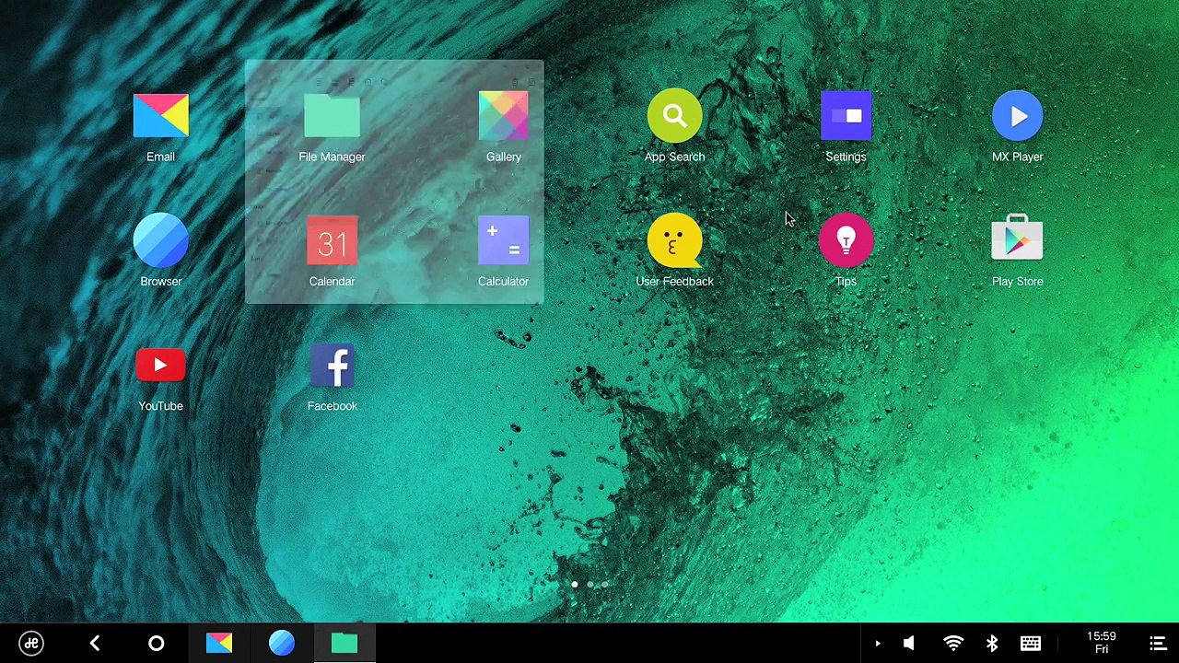Open the File Manager desktop icon

coord(332,126)
